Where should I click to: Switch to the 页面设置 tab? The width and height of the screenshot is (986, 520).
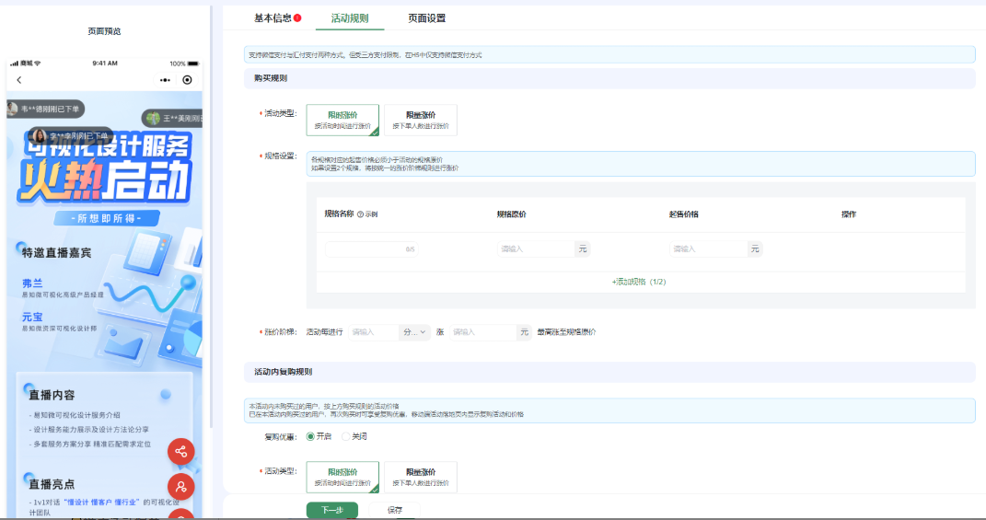tap(426, 18)
